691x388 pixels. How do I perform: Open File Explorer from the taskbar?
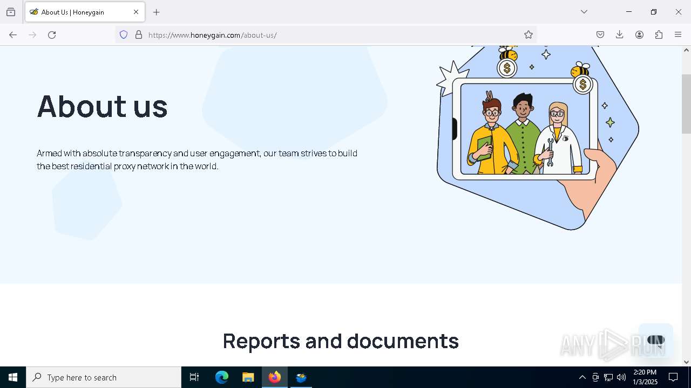pos(248,377)
